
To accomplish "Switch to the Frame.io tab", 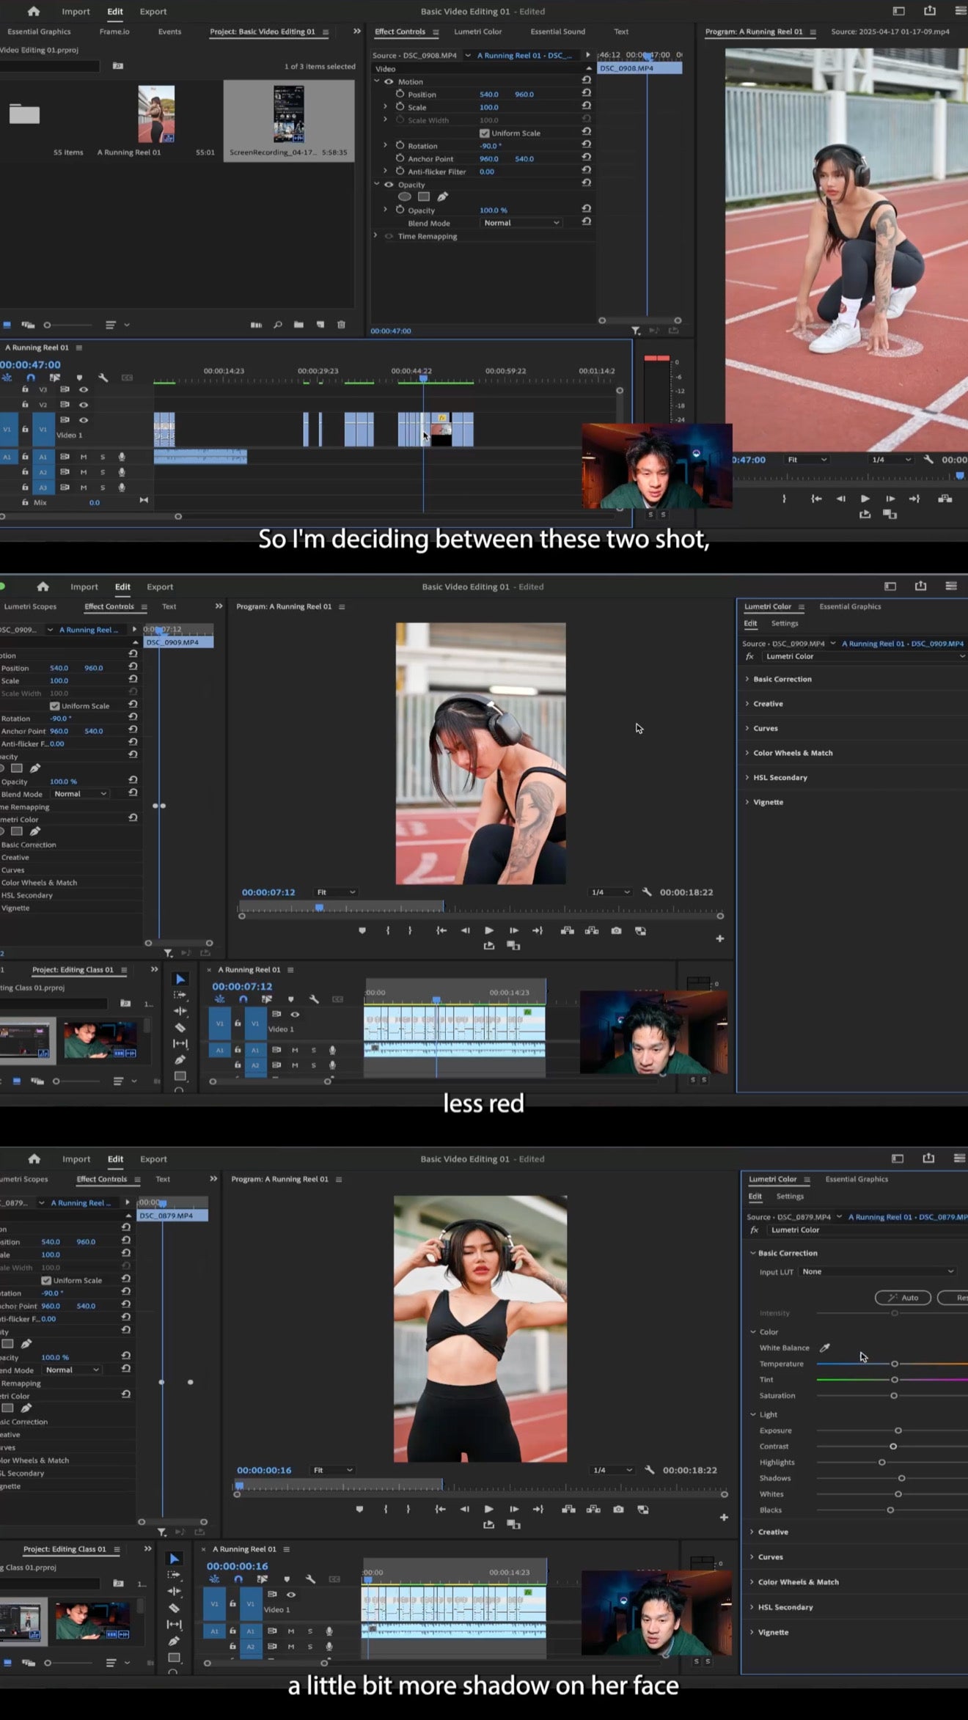I will pos(114,32).
